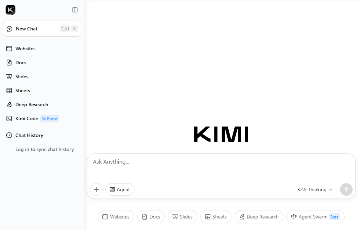Click the Websites browser icon in sidebar
Image resolution: width=361 pixels, height=230 pixels.
coord(9,49)
